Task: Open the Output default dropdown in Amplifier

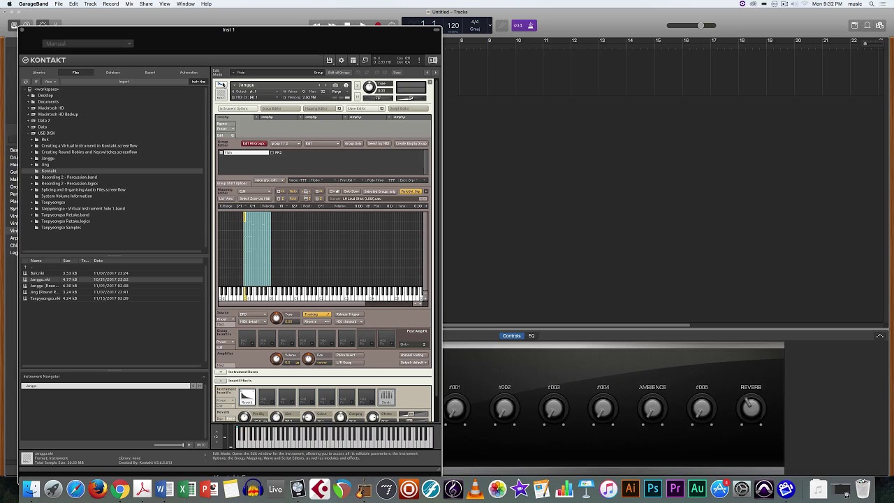Action: [x=414, y=363]
